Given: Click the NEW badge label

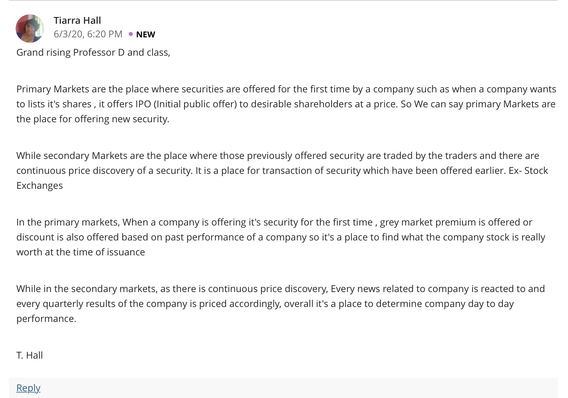Looking at the screenshot, I should [x=145, y=35].
